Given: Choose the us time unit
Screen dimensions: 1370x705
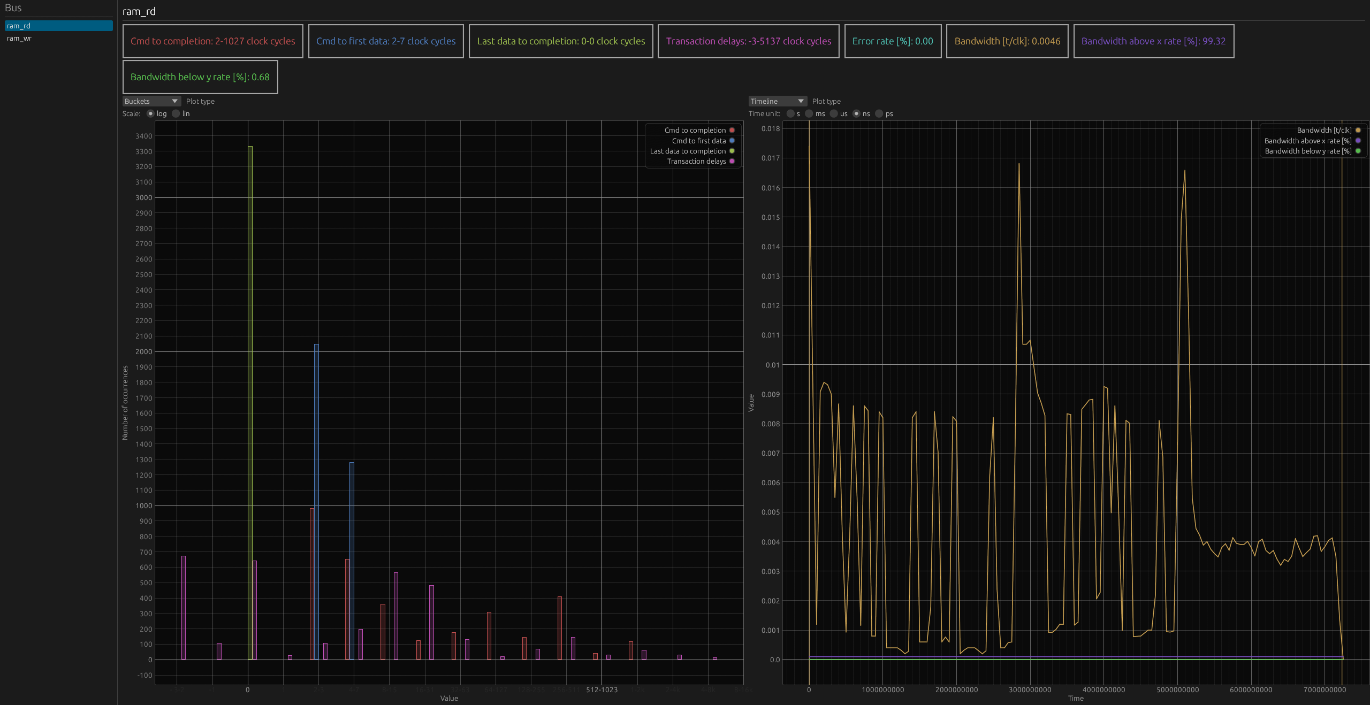Looking at the screenshot, I should [834, 113].
